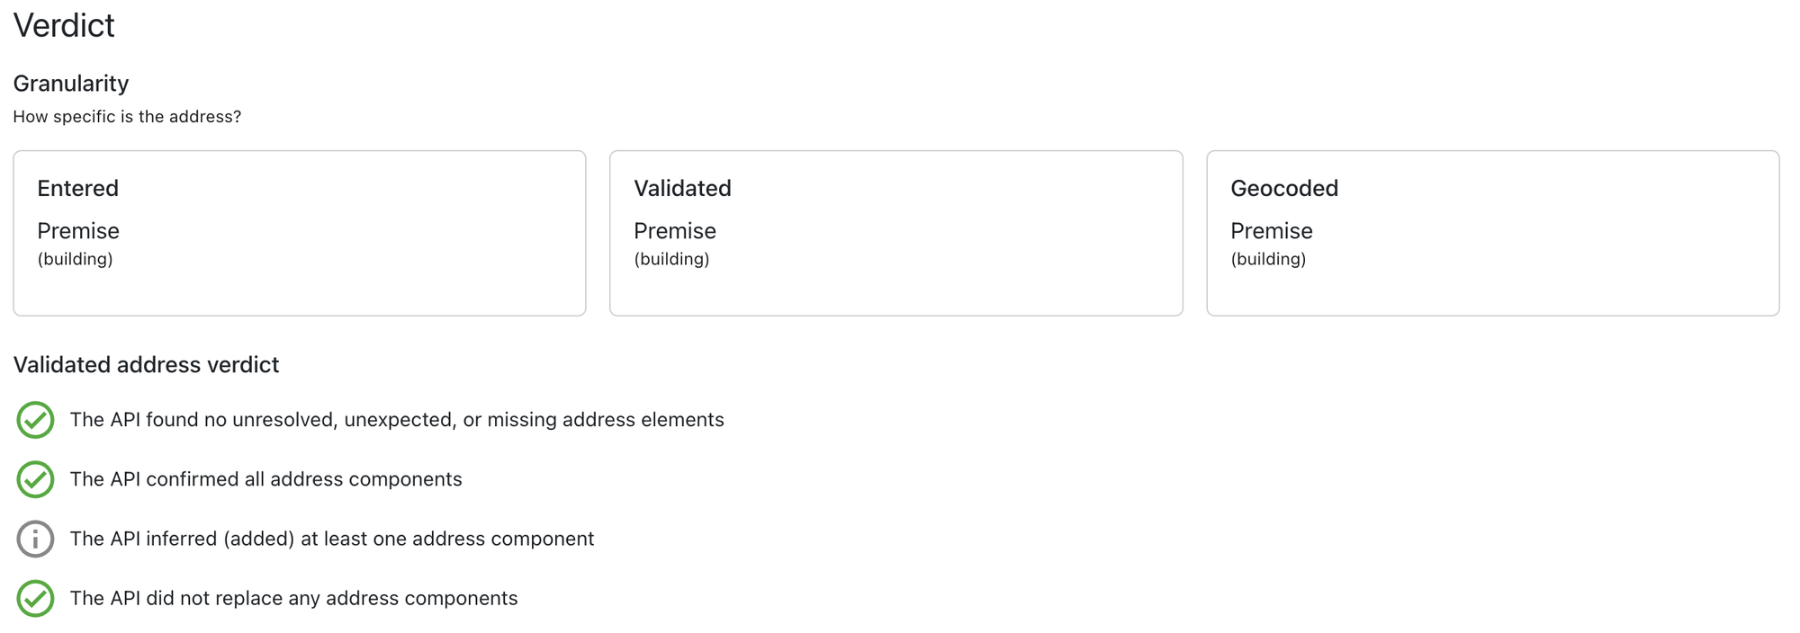
Task: Click the (building) text in the Geocoded card
Action: pos(1268,260)
